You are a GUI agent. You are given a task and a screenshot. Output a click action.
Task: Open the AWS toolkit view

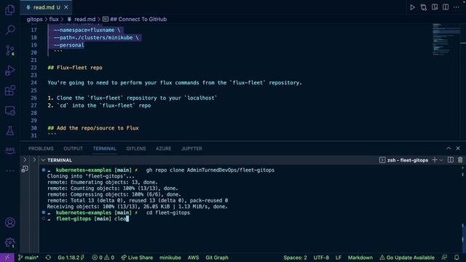[x=9, y=151]
